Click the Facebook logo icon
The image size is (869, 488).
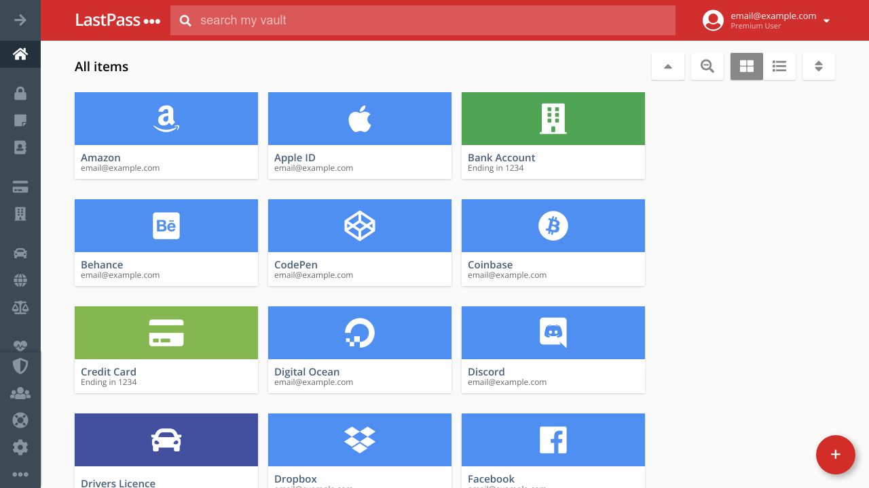click(553, 440)
